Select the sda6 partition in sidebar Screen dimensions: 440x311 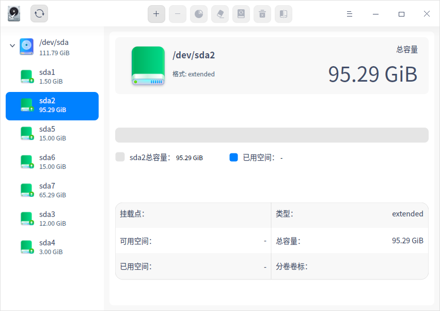[52, 162]
